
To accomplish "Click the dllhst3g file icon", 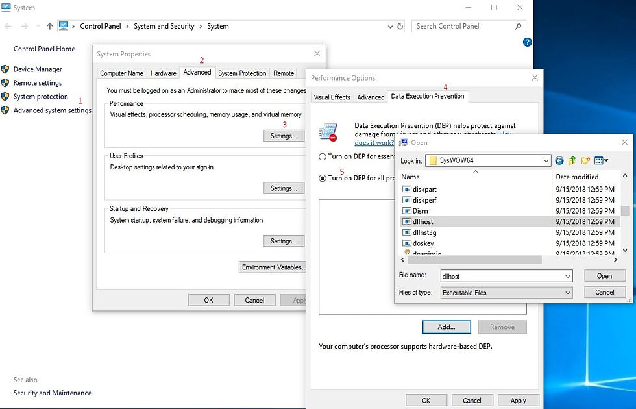I will click(x=406, y=232).
